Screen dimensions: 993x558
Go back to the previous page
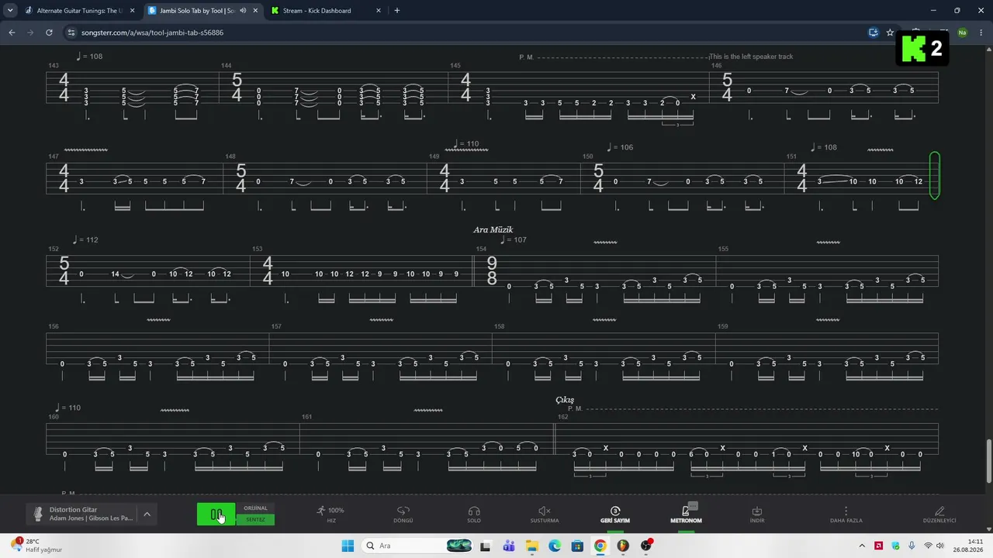click(x=12, y=33)
